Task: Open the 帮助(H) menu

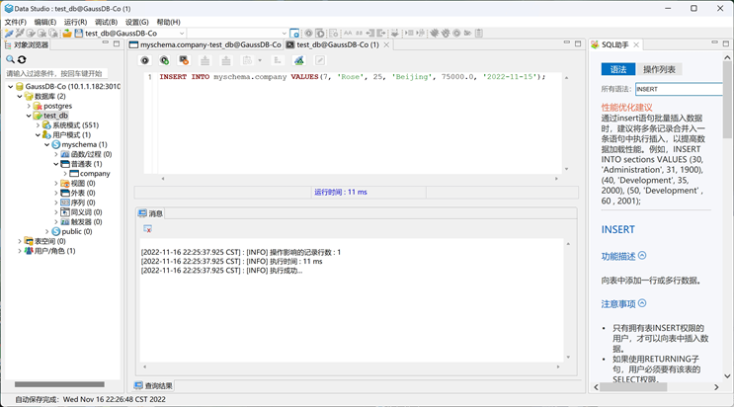Action: 169,22
